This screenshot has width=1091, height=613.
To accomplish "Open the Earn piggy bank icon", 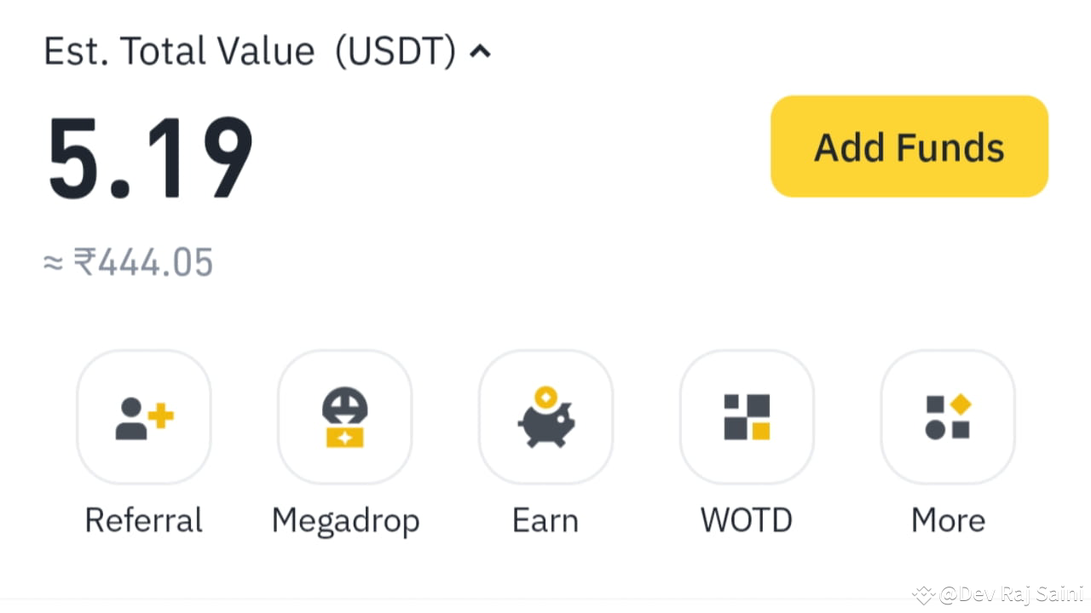I will coord(546,417).
